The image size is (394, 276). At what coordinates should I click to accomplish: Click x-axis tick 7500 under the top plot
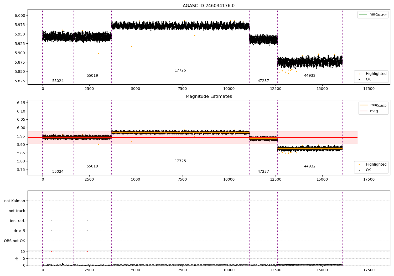click(x=182, y=89)
